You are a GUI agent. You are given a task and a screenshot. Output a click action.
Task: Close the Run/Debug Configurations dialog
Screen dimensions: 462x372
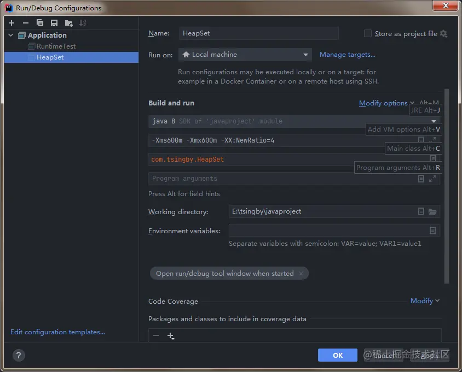446,5
